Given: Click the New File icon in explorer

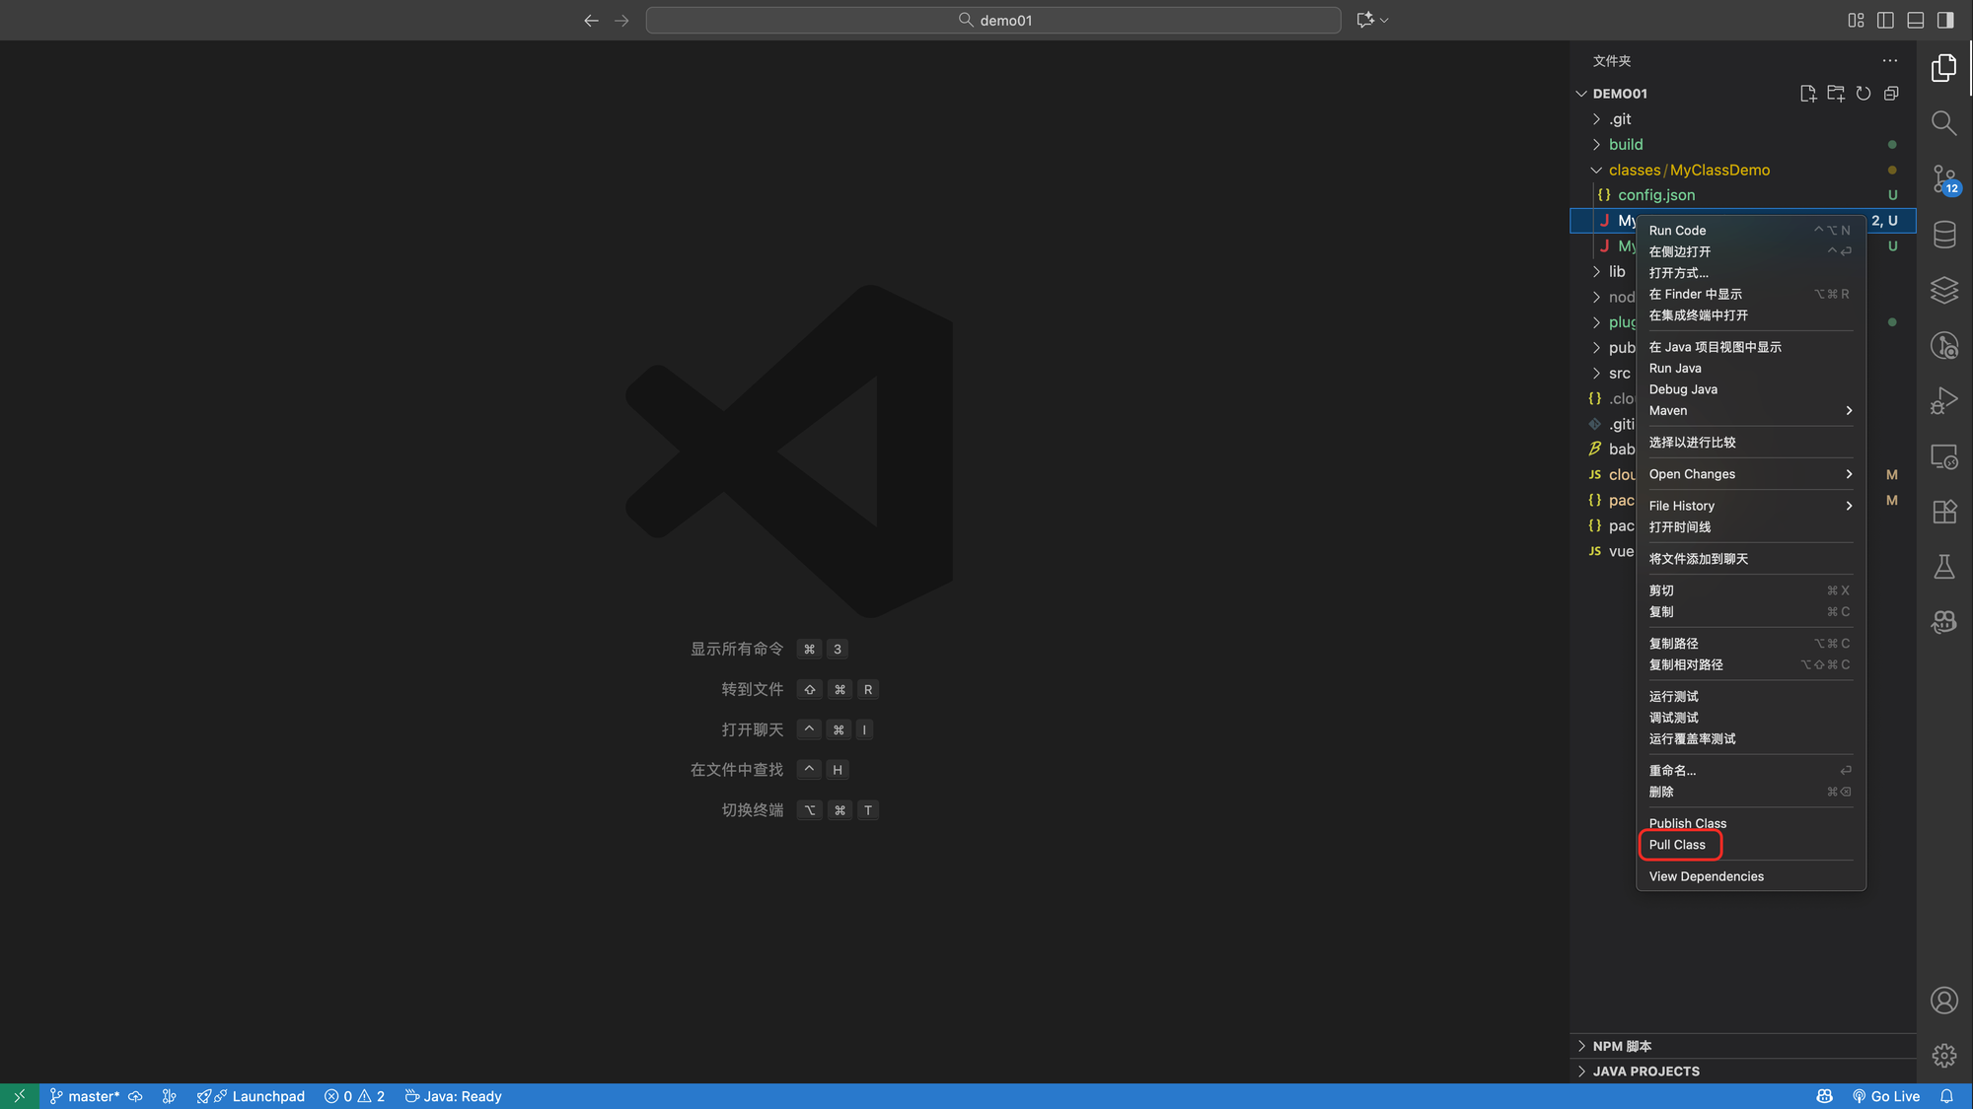Looking at the screenshot, I should pyautogui.click(x=1807, y=94).
